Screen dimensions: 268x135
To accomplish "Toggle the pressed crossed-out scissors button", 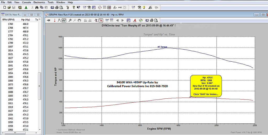I will coord(101,20).
